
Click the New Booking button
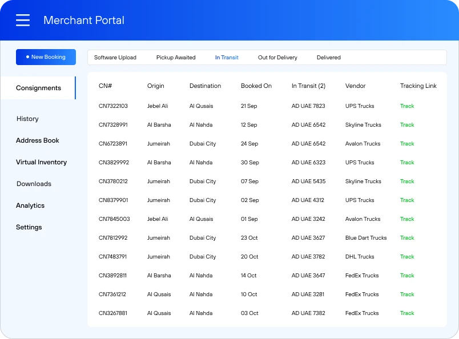(x=46, y=57)
